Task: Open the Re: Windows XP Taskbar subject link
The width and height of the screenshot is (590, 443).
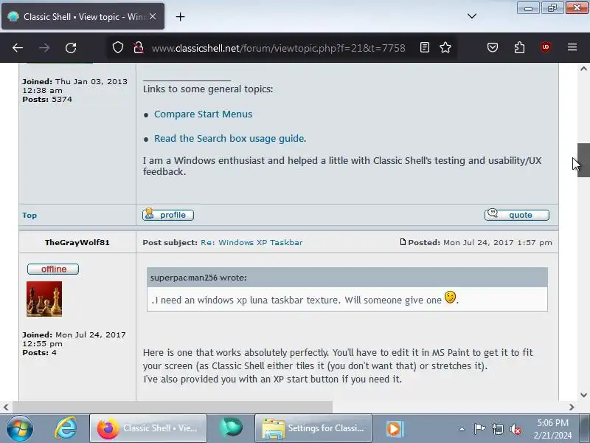Action: (x=251, y=243)
